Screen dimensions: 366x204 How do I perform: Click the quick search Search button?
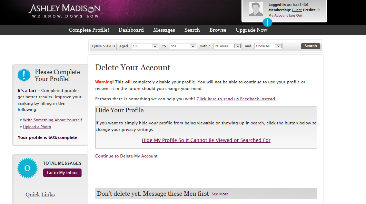click(x=310, y=46)
